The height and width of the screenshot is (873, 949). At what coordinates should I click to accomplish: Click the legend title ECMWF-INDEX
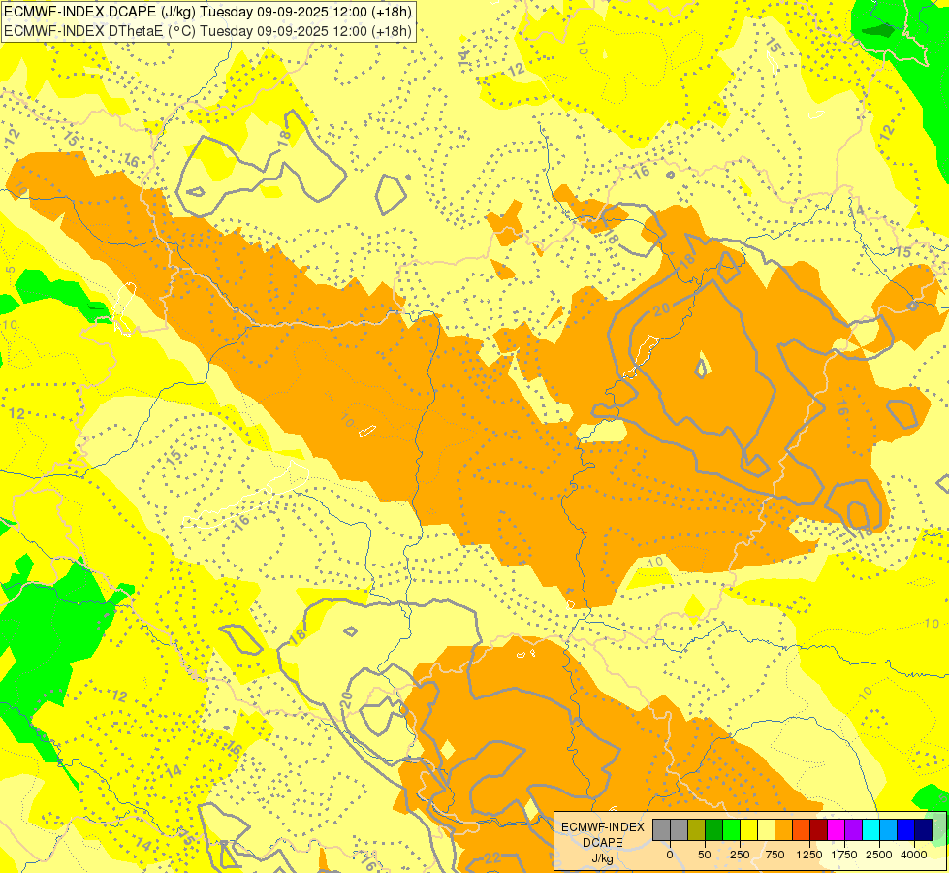click(603, 827)
